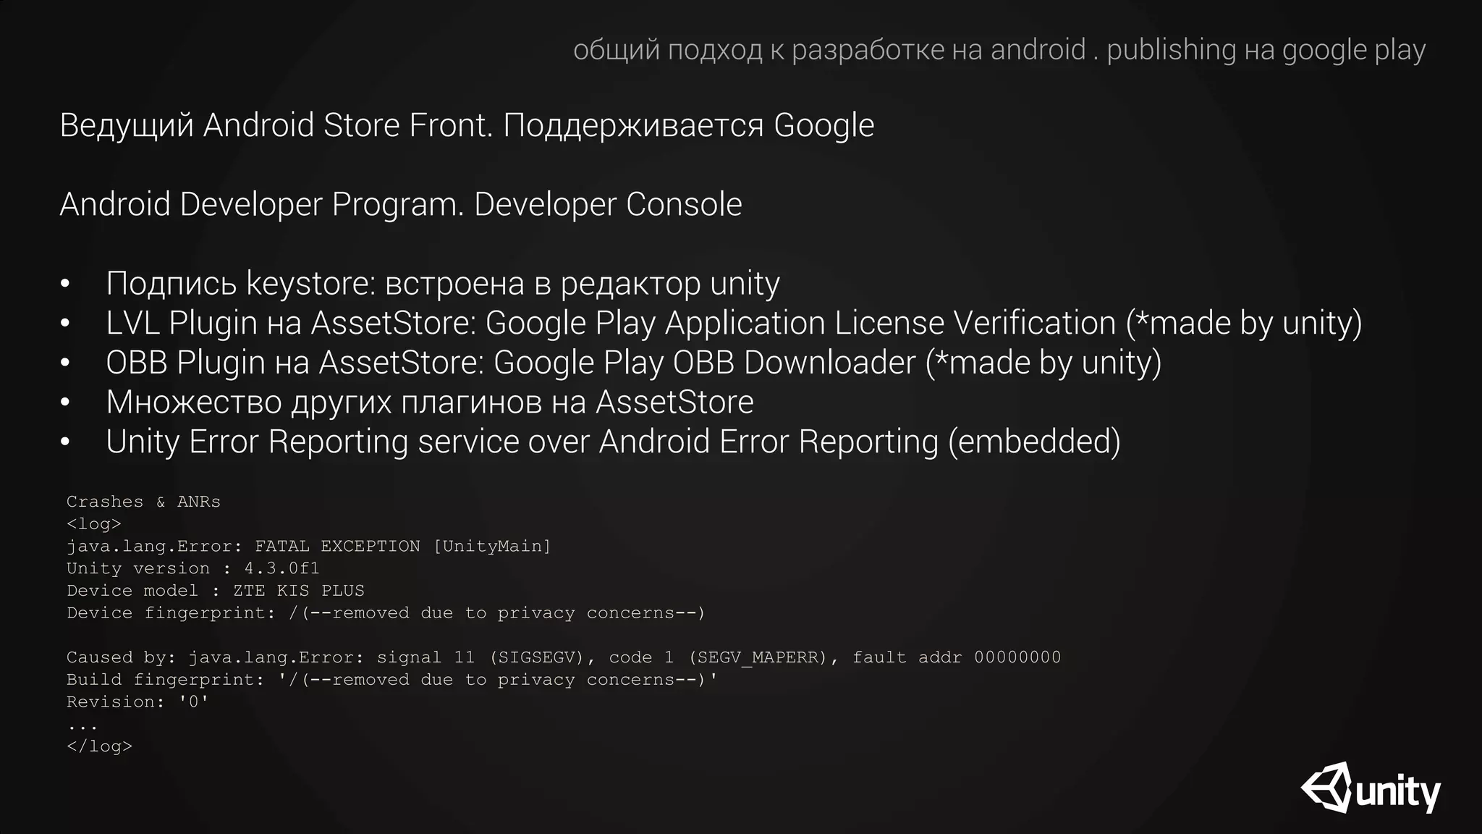This screenshot has width=1482, height=834.
Task: Click the 'Unity version : 4.3.0f1' line
Action: coord(193,568)
